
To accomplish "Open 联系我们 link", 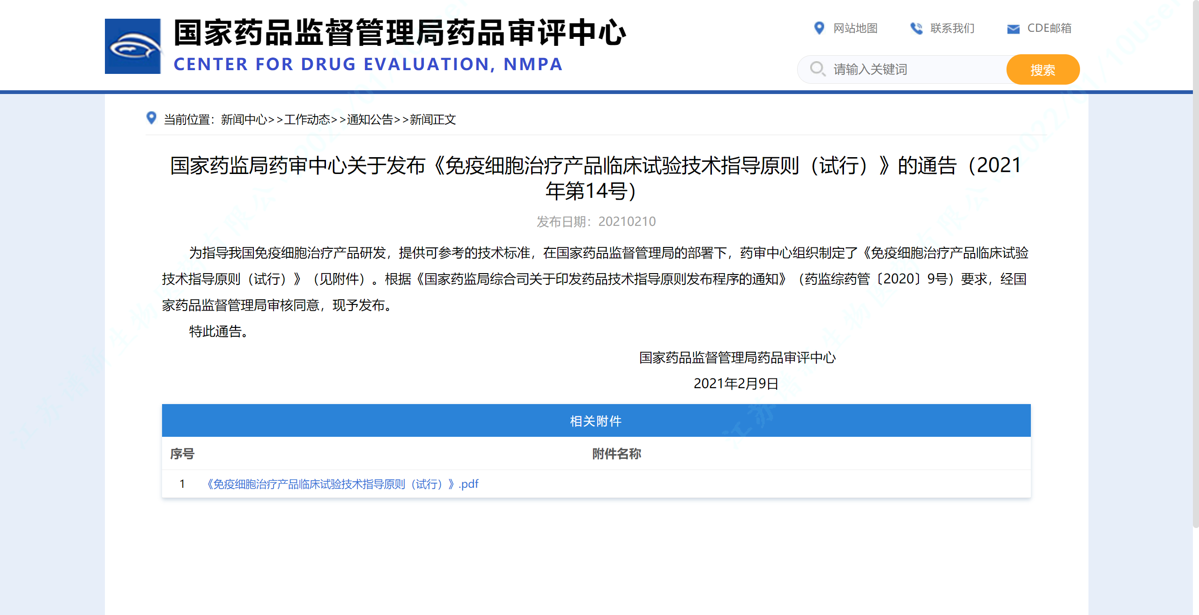I will [952, 28].
